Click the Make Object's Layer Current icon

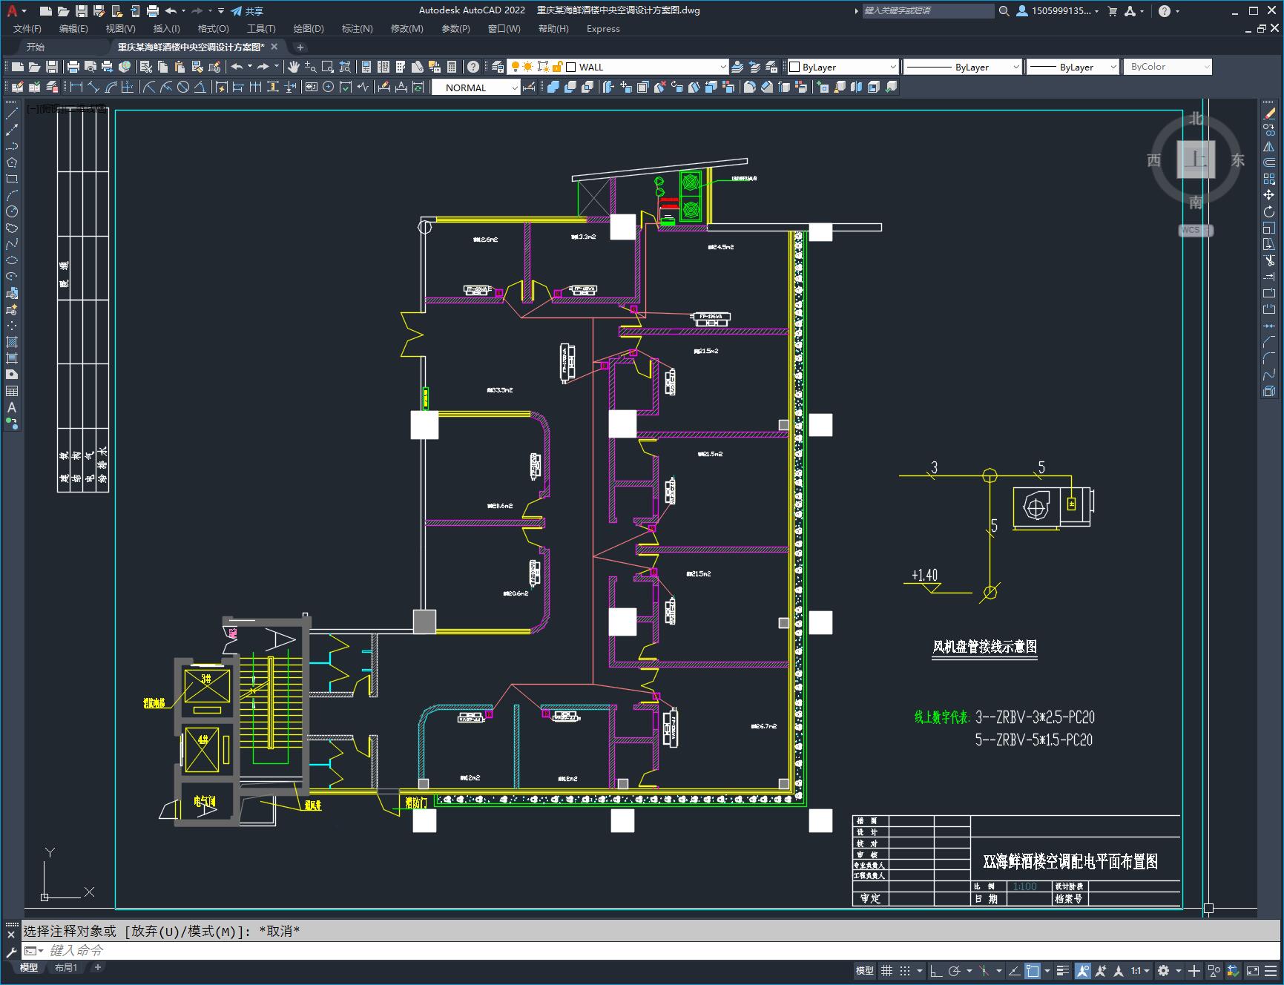[x=737, y=67]
